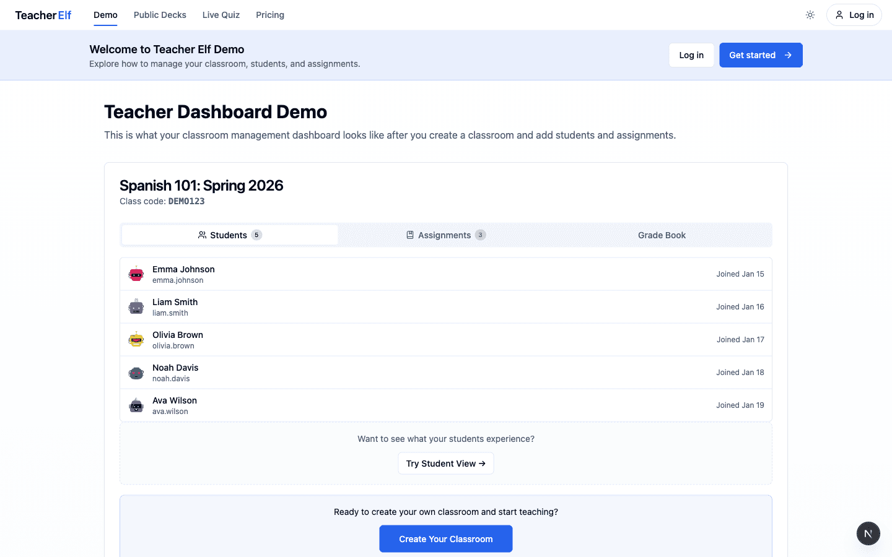Click 'Joined Jan 16' date

point(740,307)
